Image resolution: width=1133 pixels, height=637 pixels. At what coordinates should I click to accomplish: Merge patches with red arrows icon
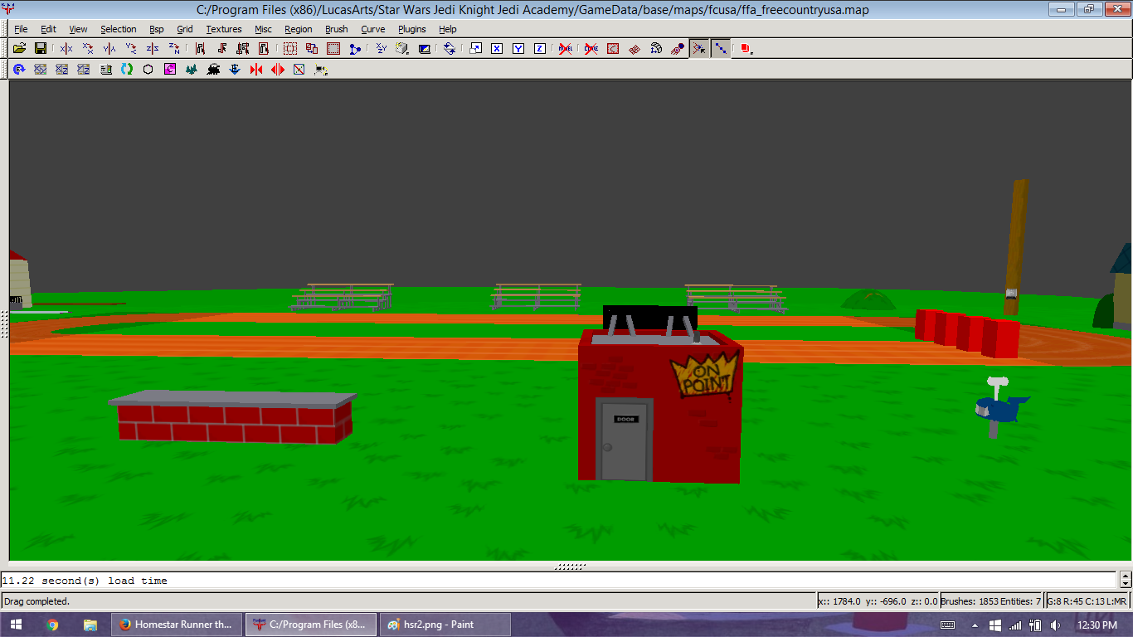point(256,70)
